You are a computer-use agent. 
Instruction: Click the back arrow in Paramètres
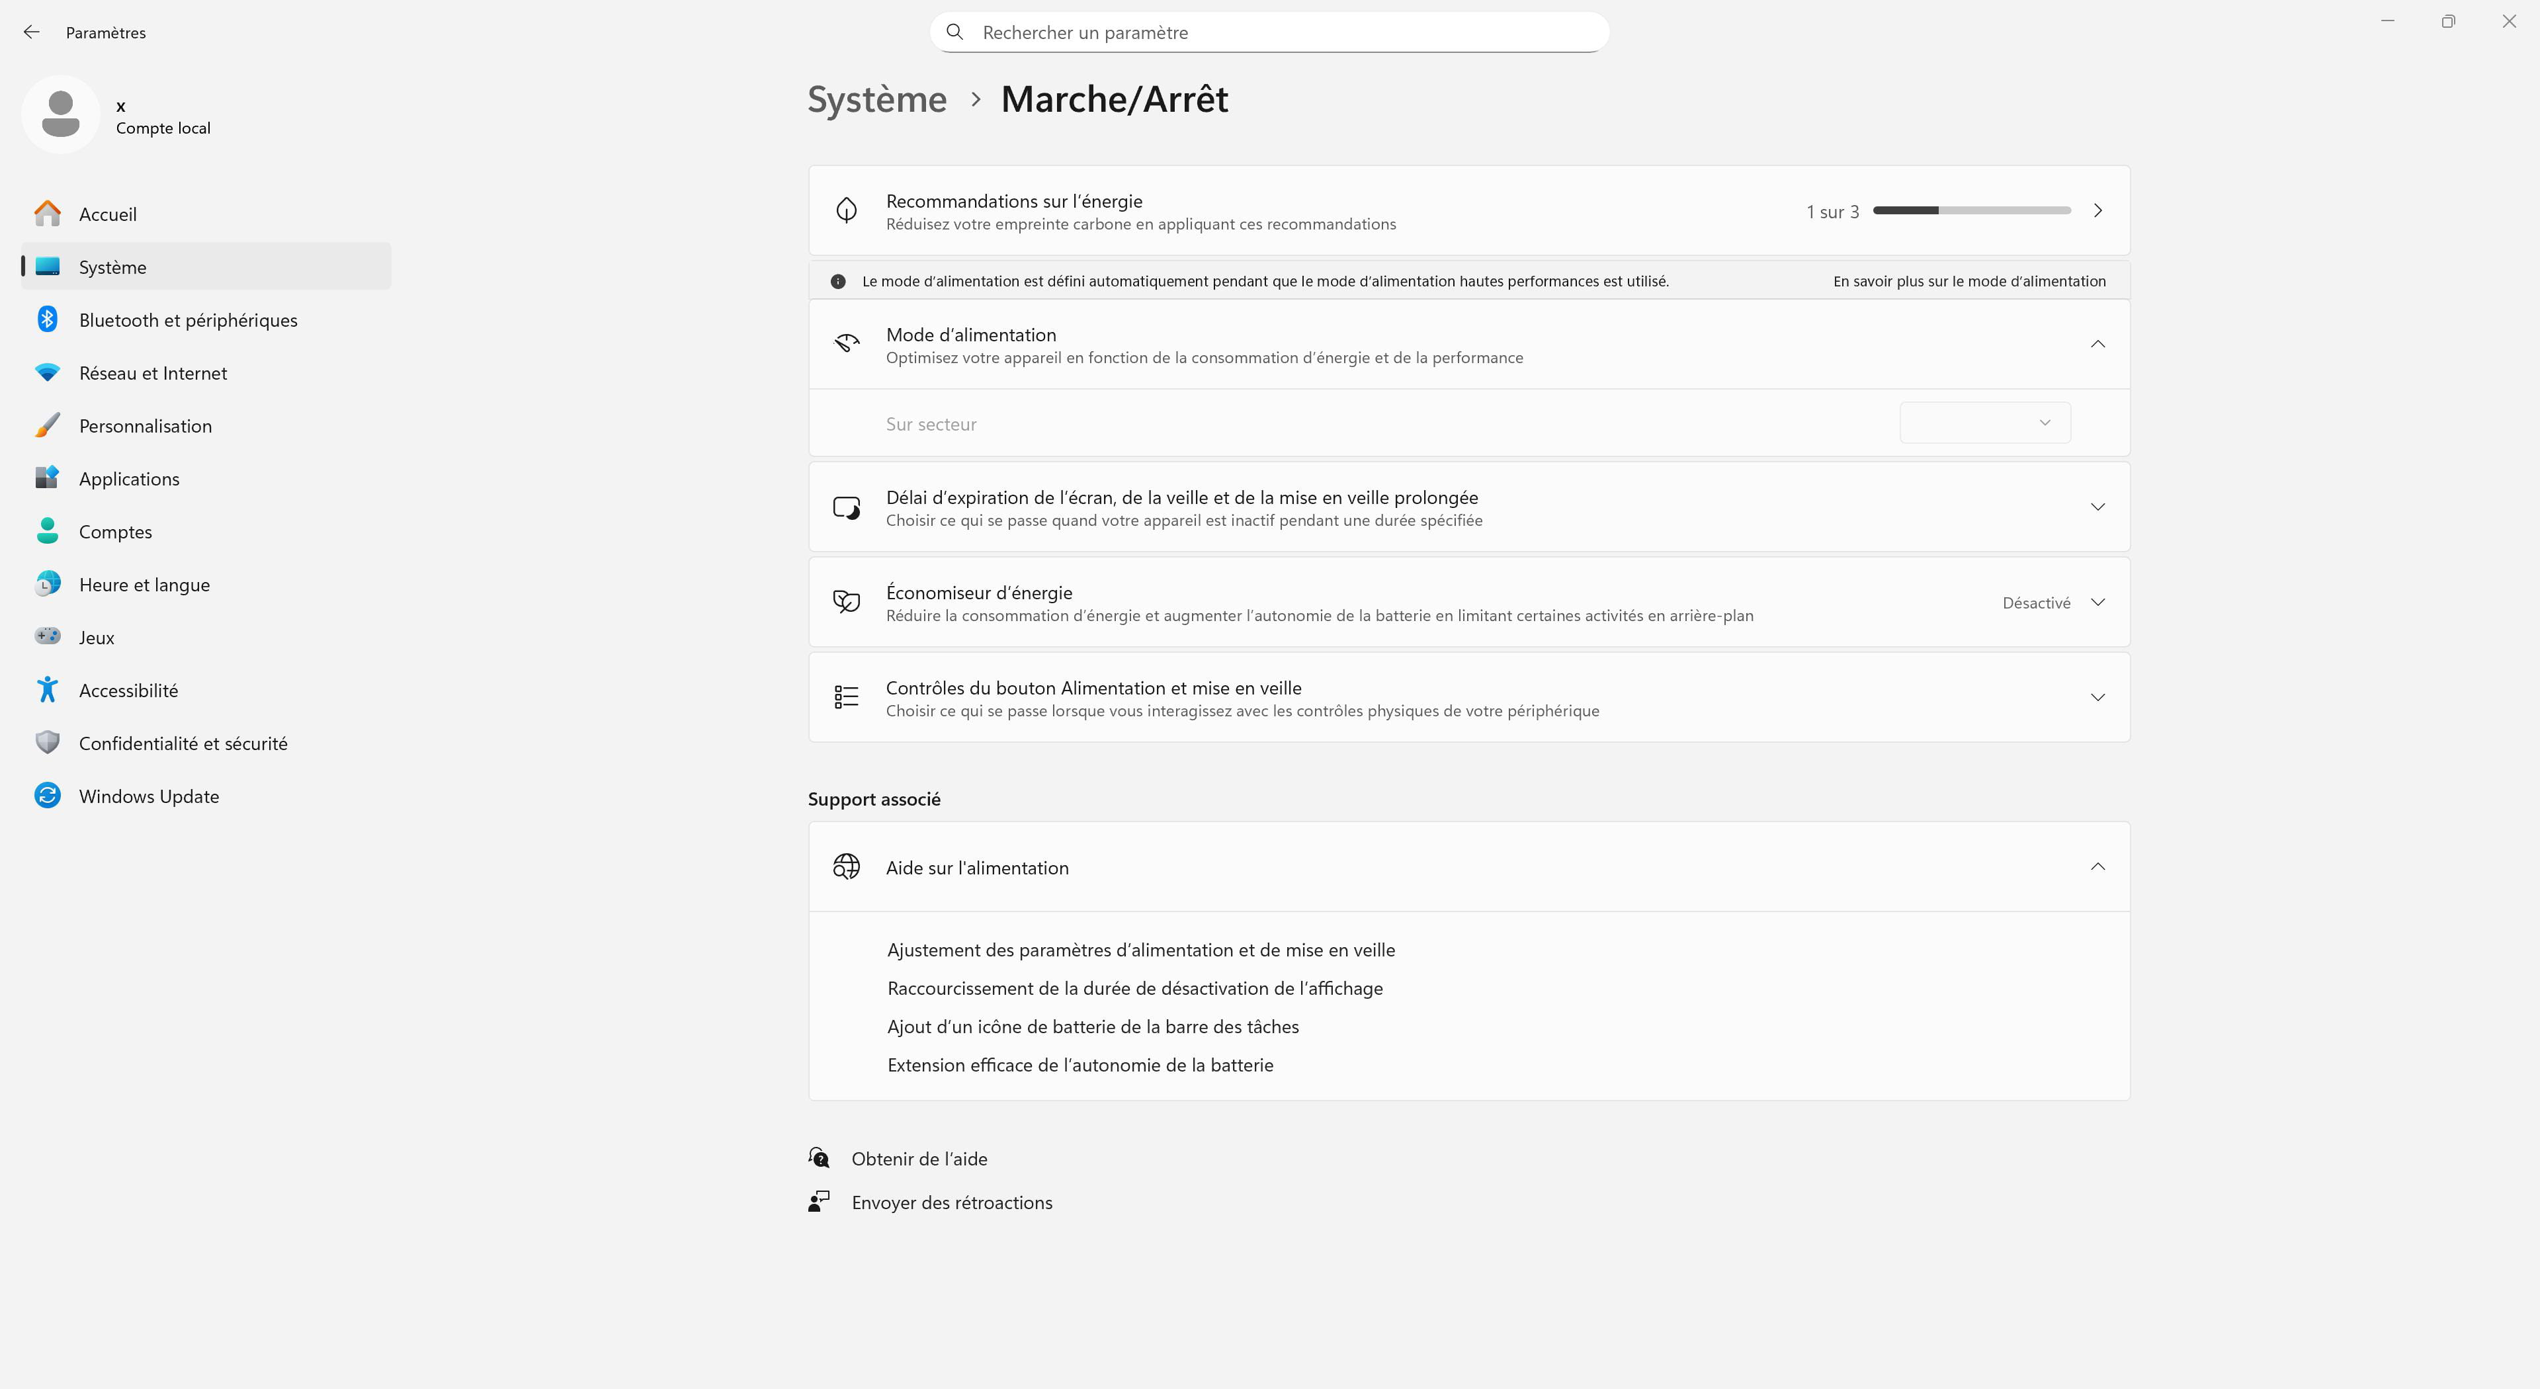(32, 32)
